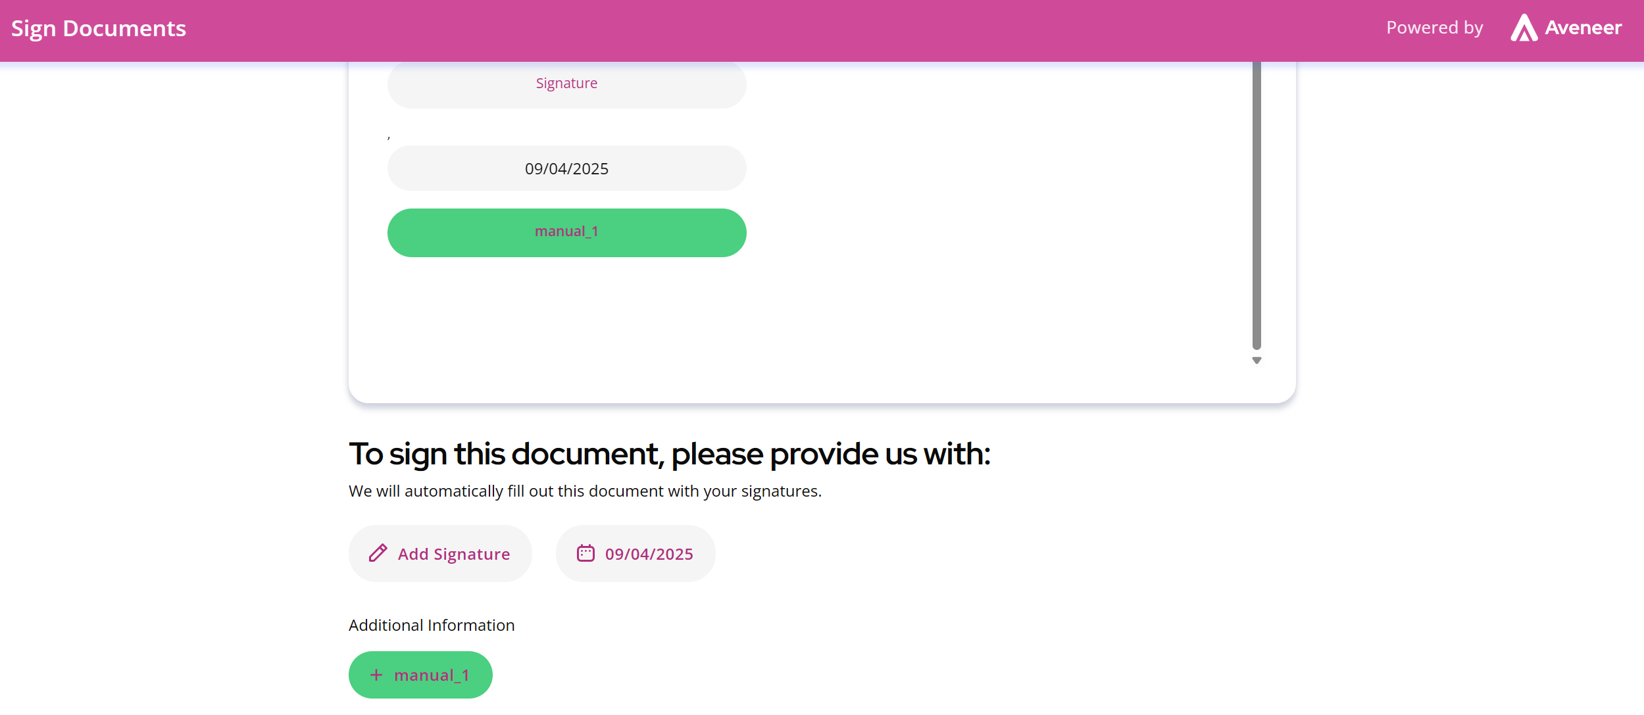Click the pencil icon in Add Signature
This screenshot has height=715, width=1644.
[378, 553]
